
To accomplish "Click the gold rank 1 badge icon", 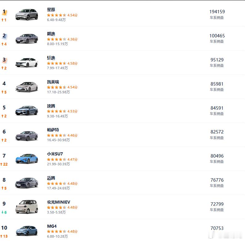I will click(x=4, y=12).
